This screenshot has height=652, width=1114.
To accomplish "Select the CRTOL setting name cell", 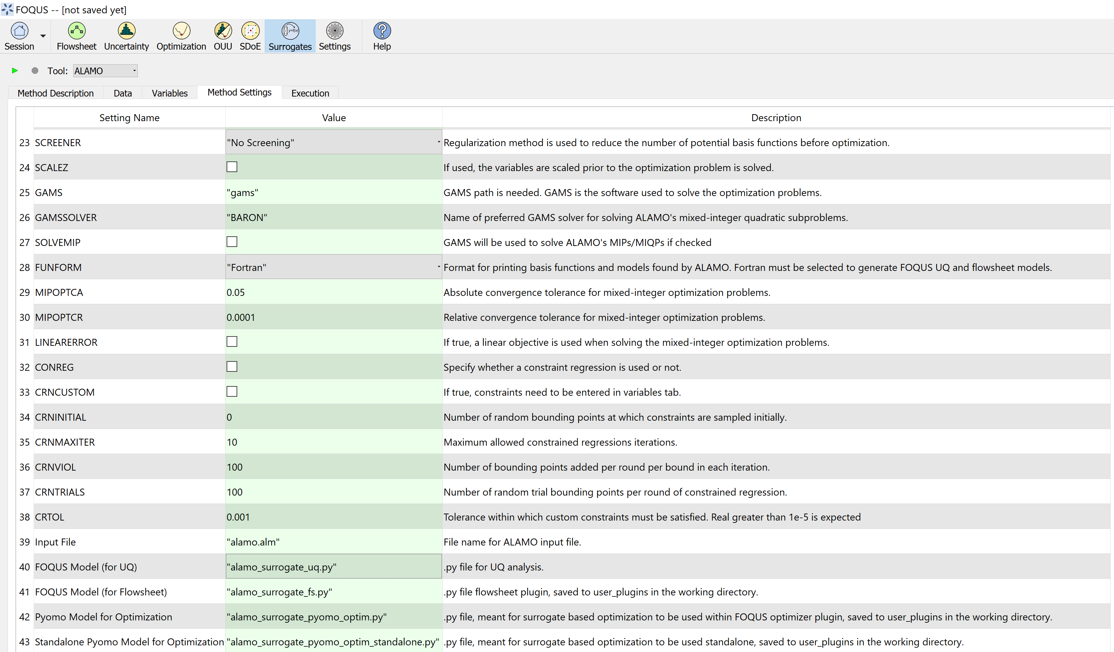I will 129,517.
